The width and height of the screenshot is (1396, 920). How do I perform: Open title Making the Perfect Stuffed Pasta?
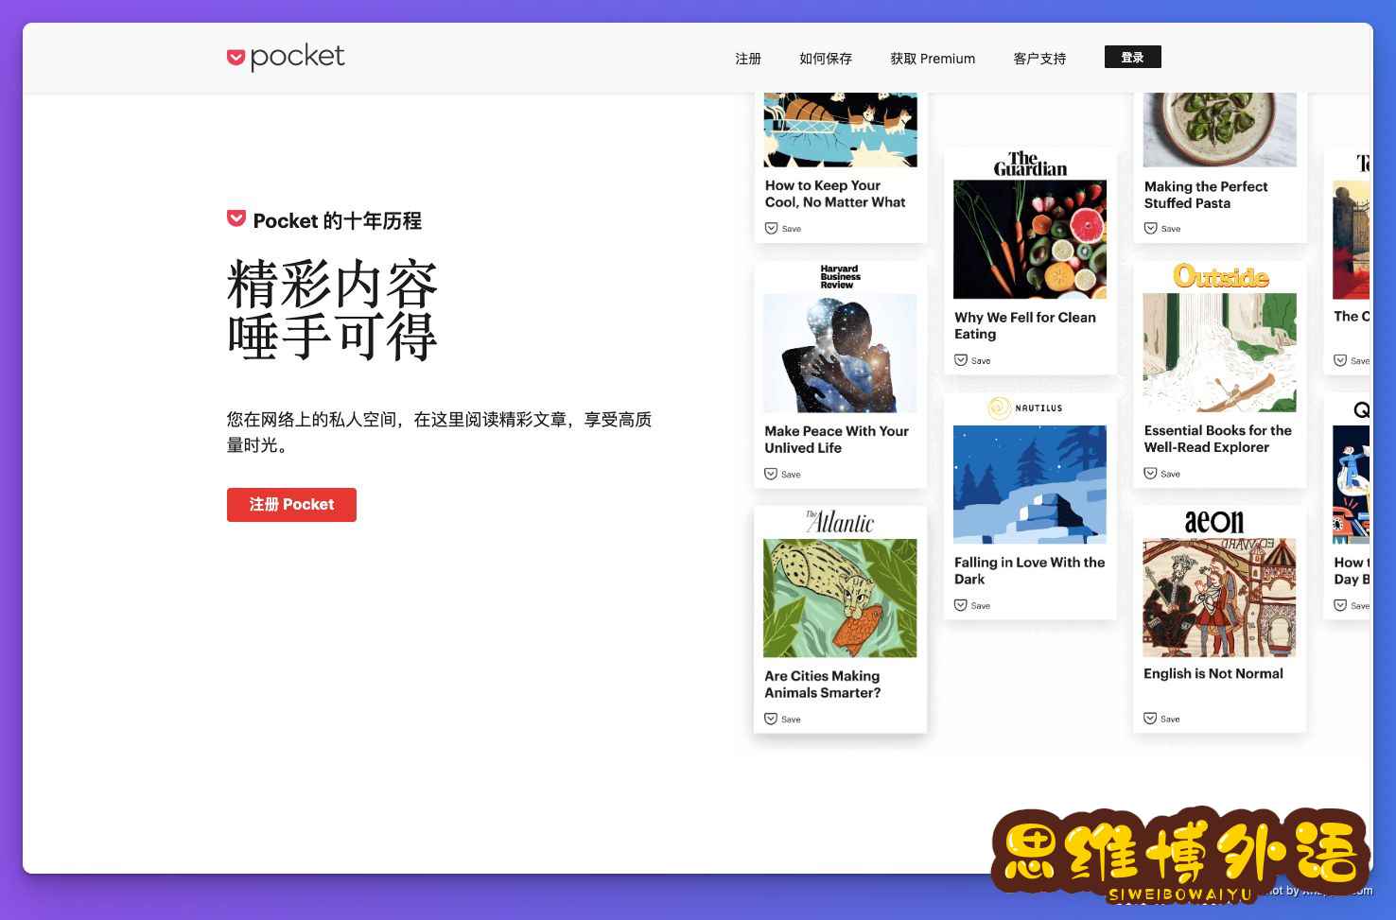(1206, 195)
